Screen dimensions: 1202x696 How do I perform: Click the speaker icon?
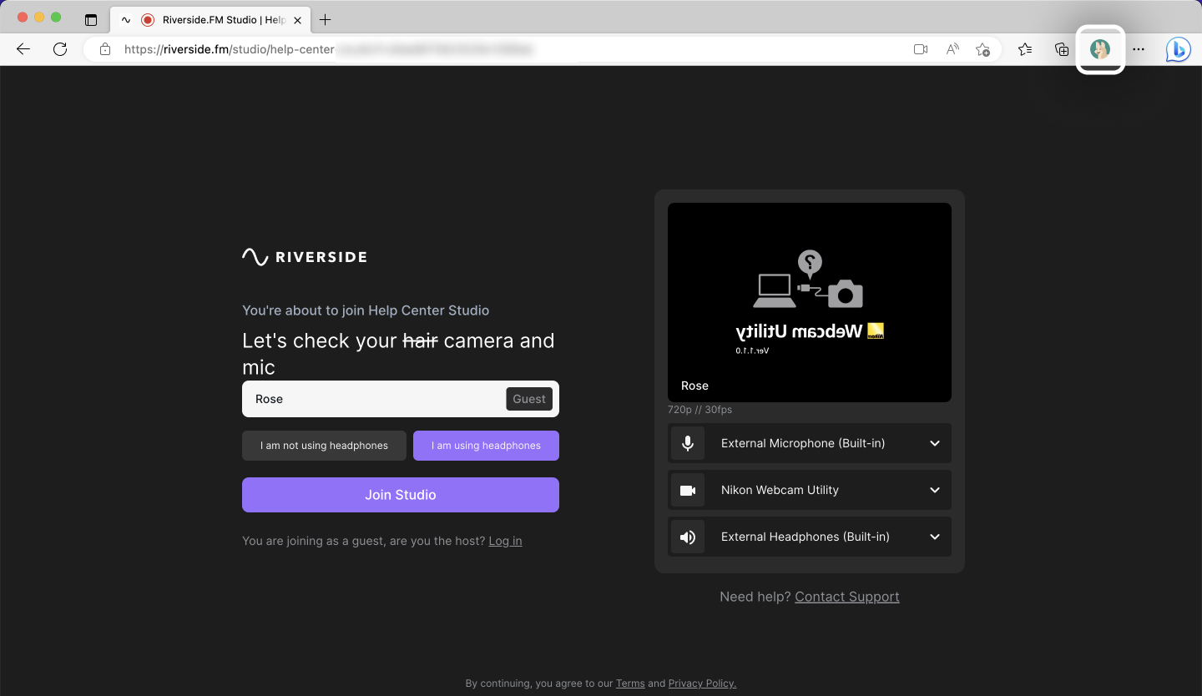pos(688,537)
